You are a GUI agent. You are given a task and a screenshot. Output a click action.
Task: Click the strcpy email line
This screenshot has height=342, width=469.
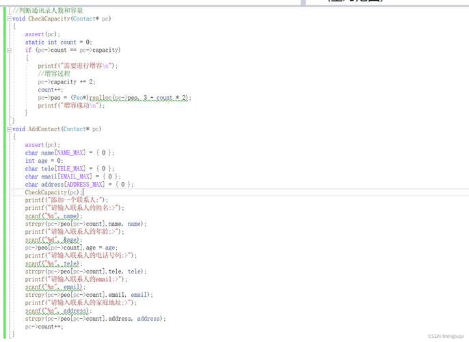[89, 295]
